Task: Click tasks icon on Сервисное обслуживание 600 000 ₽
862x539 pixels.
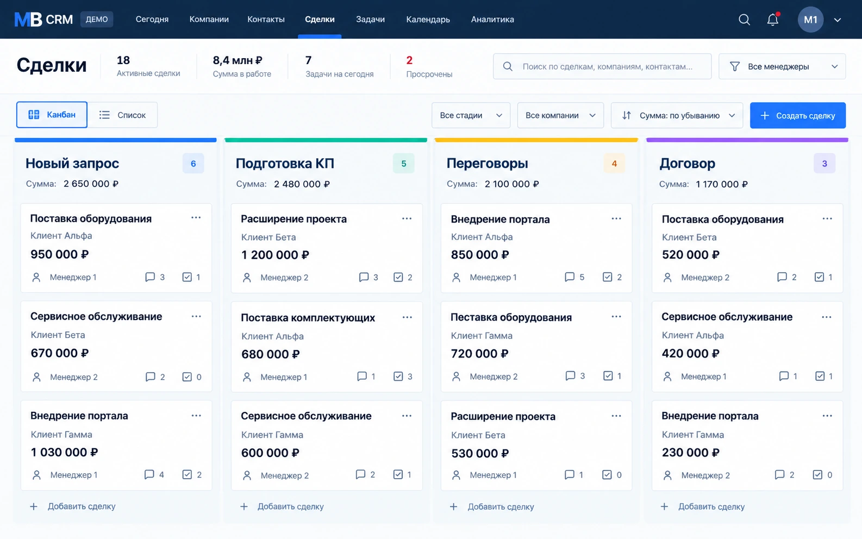Action: pos(398,474)
